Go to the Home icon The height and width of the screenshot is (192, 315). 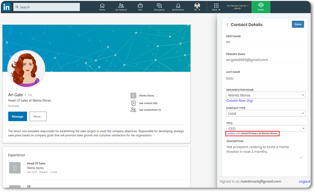click(102, 6)
